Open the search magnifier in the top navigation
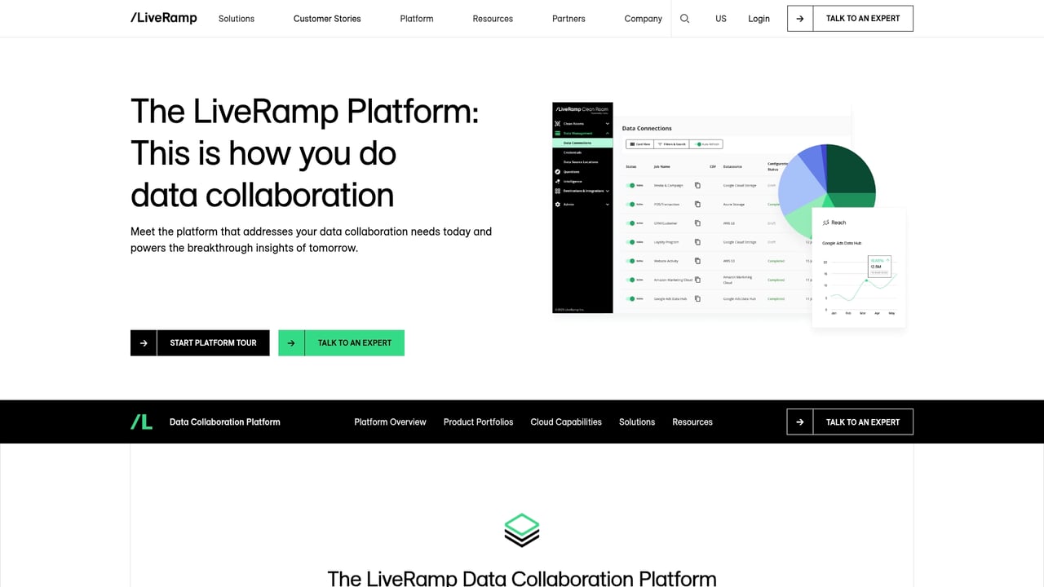 684,18
